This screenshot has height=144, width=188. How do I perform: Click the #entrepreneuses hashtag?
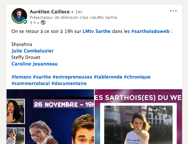coord(72,77)
